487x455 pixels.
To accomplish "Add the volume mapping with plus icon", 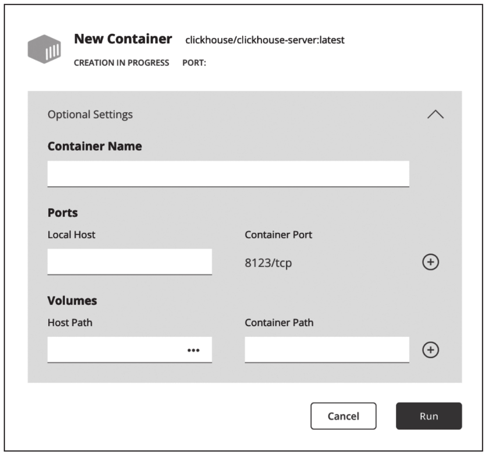I will coord(430,350).
